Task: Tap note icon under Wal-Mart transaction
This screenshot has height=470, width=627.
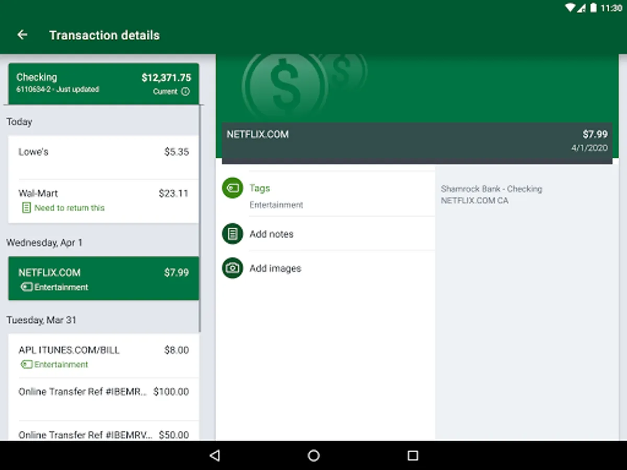Action: point(26,208)
